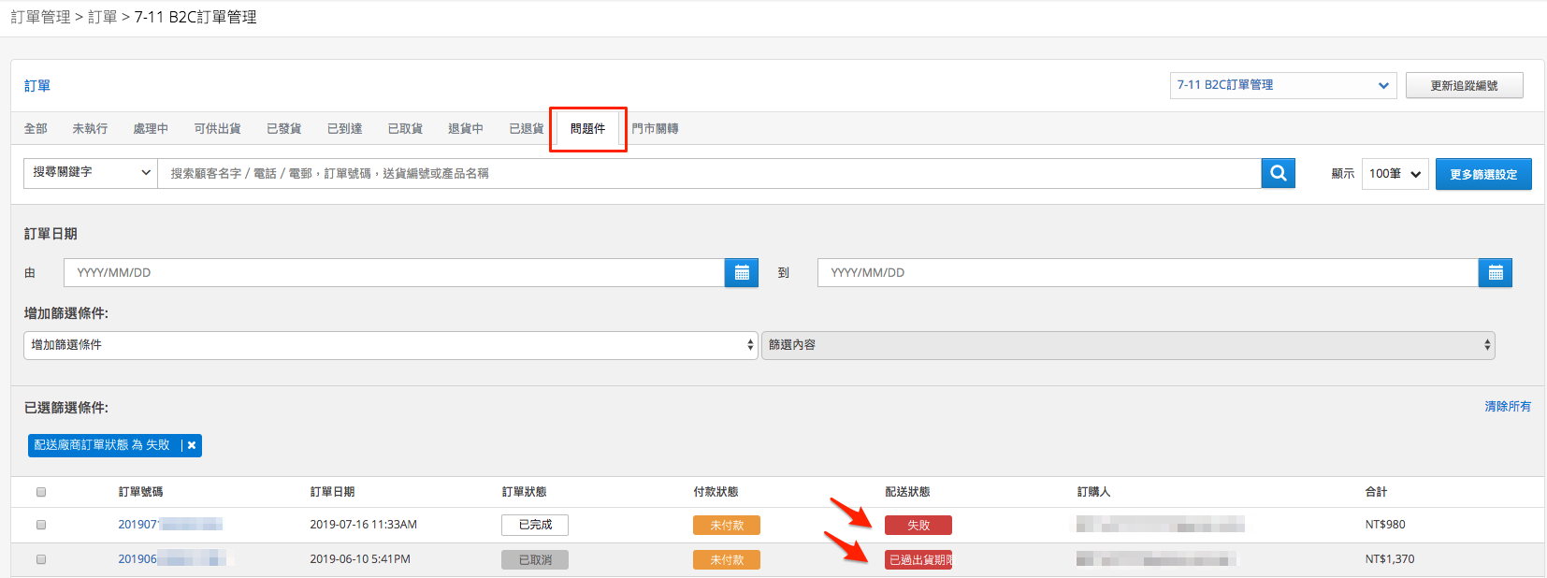Expand the 搜尋關鍵字 dropdown
The image size is (1547, 578).
(x=91, y=173)
